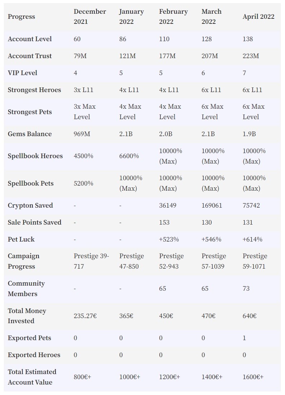
Task: Select the April 2022 column header
Action: coord(258,16)
